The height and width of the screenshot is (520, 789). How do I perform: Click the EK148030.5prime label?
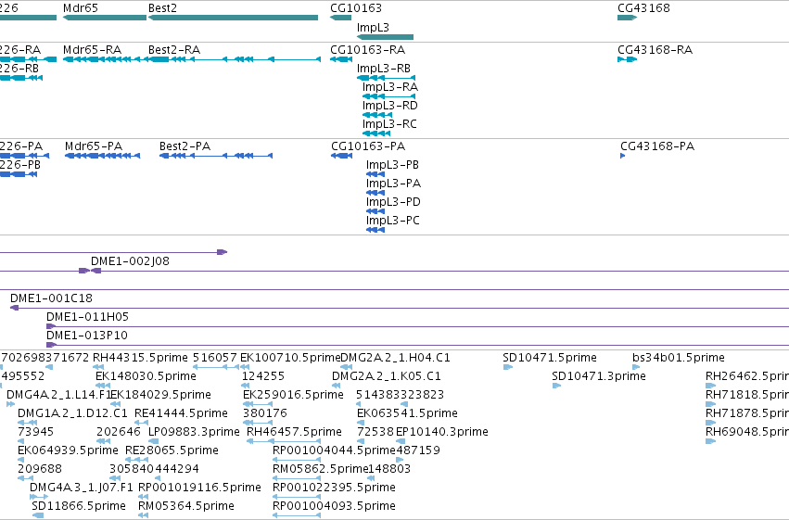[146, 376]
